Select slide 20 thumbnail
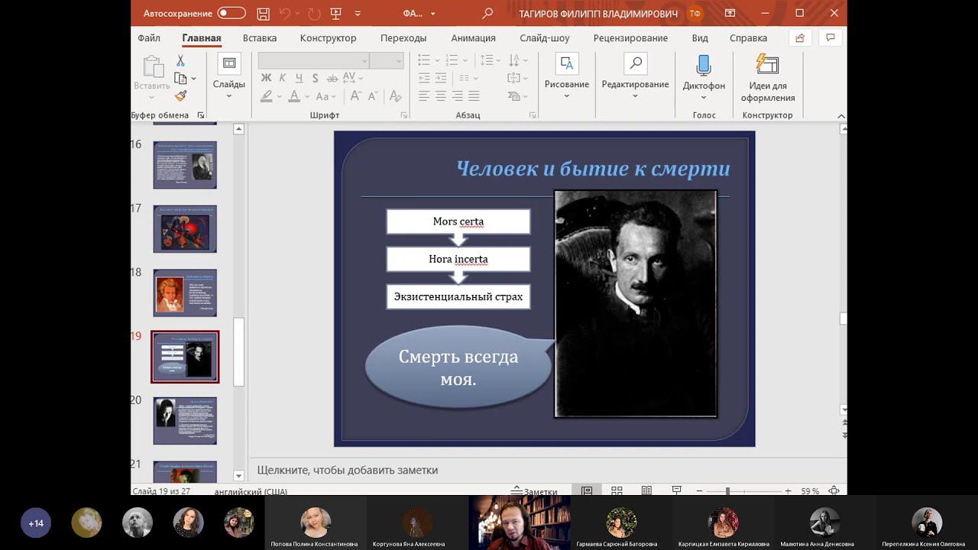The width and height of the screenshot is (978, 550). [x=185, y=421]
